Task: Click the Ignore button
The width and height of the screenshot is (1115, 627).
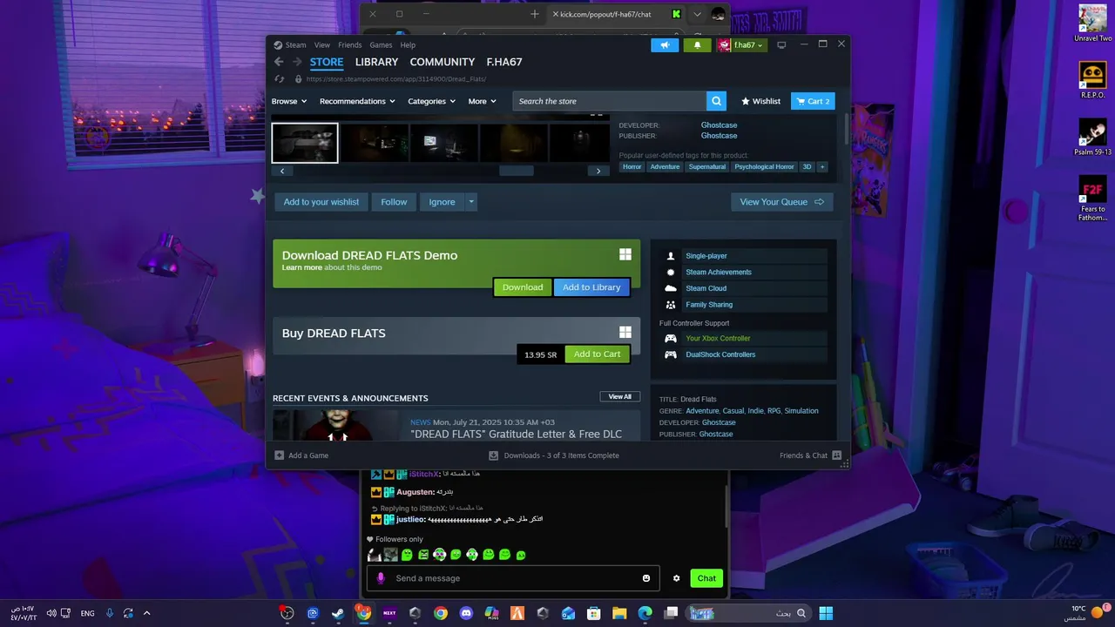Action: [442, 202]
